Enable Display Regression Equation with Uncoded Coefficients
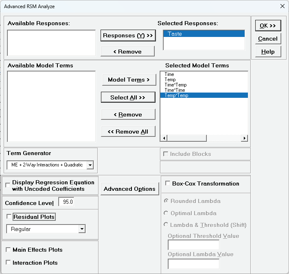Image resolution: width=289 pixels, height=274 pixels. pos(8,186)
